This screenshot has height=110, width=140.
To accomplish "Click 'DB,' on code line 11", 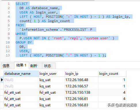I will tap(22, 47).
